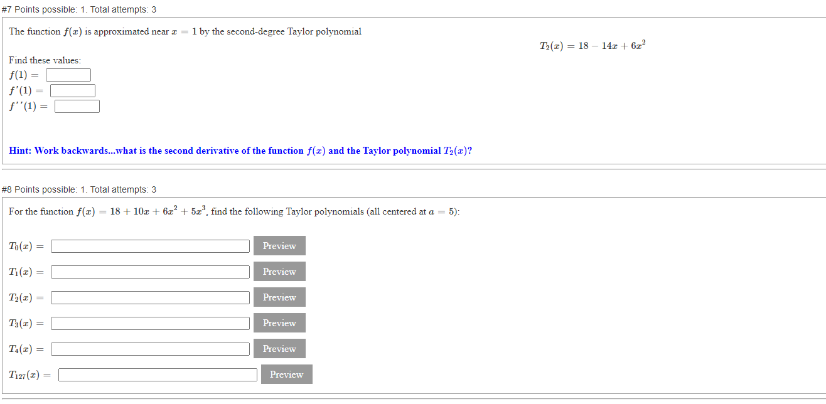The height and width of the screenshot is (404, 826).
Task: Click the Preview button next to T127(x)
Action: (x=286, y=374)
